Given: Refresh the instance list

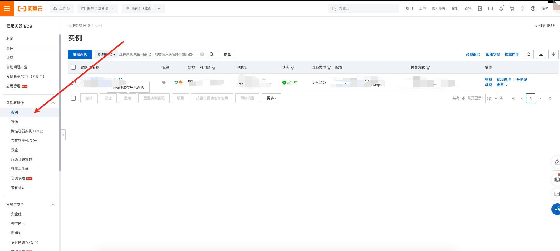Looking at the screenshot, I should pos(529,54).
